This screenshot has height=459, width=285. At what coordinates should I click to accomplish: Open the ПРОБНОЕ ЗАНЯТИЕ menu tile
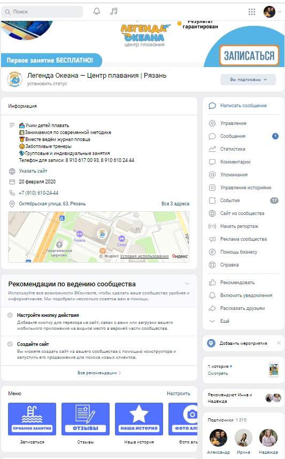point(32,419)
